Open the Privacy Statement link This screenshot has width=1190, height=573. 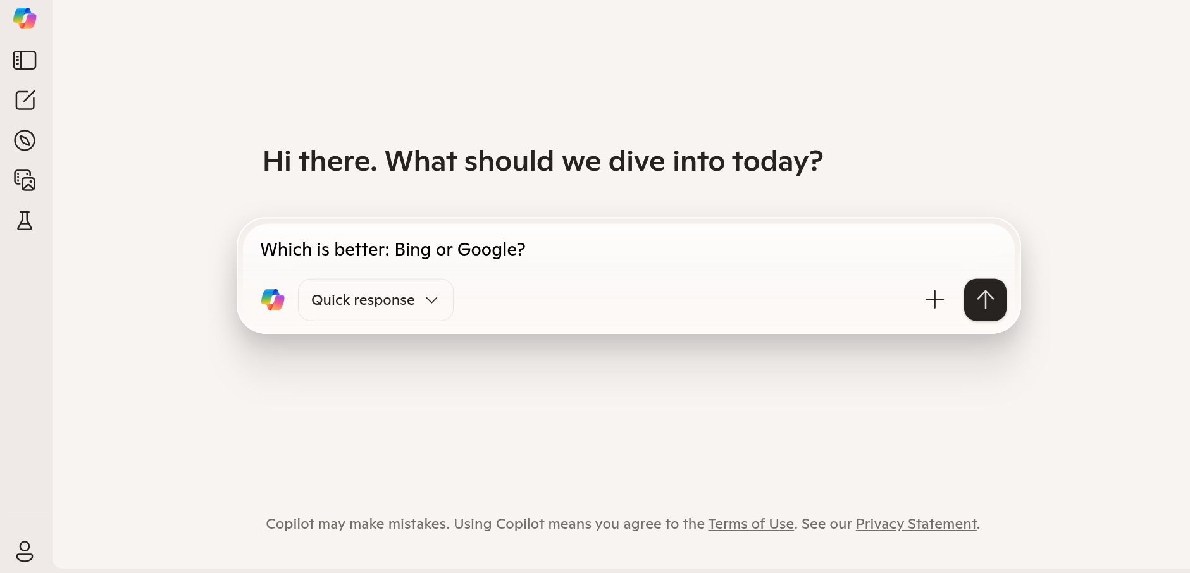coord(915,524)
